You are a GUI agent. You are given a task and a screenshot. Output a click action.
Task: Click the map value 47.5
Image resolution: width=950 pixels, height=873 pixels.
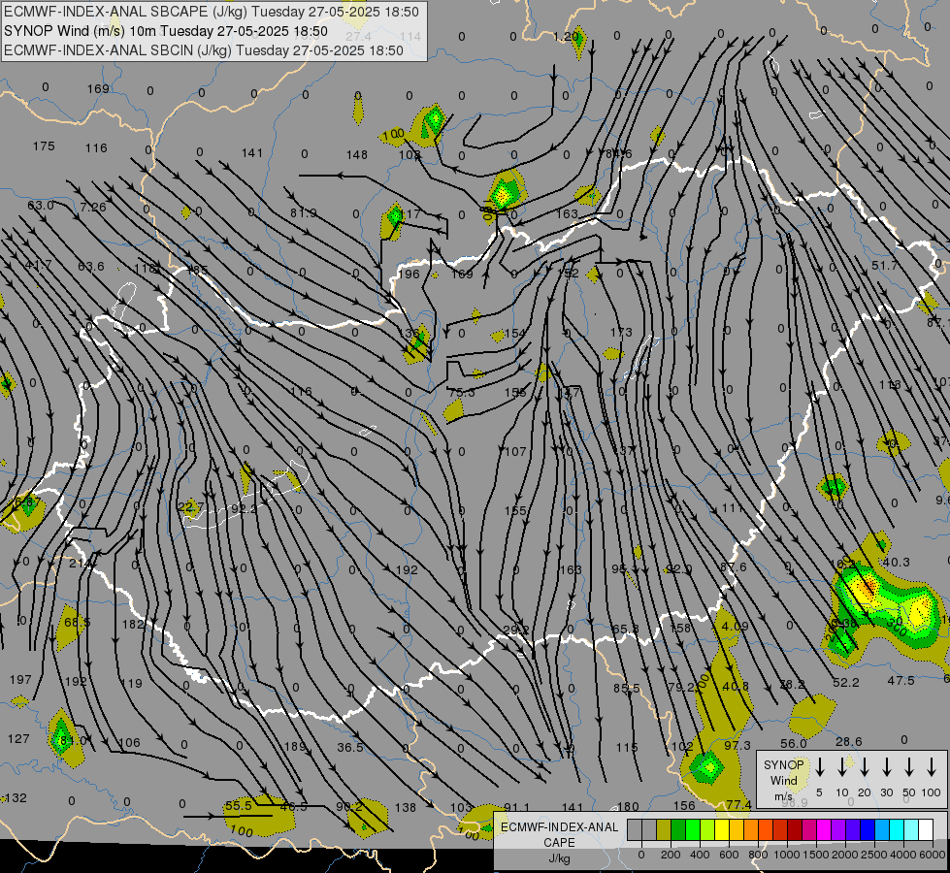(901, 681)
